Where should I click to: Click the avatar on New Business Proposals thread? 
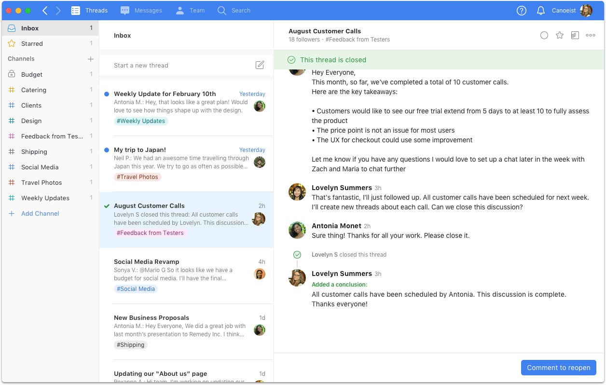pyautogui.click(x=260, y=330)
